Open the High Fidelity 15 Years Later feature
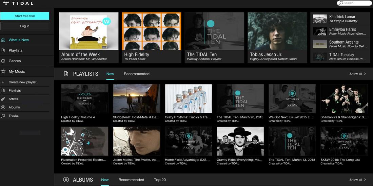 coord(152,38)
